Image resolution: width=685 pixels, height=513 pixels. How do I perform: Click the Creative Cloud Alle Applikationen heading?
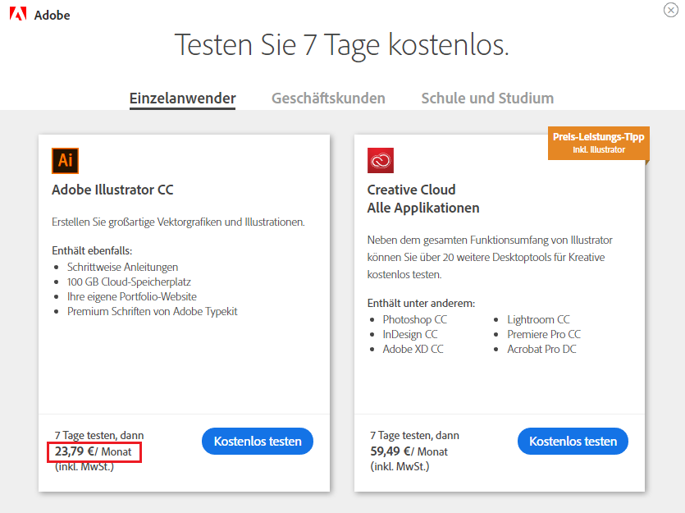click(x=423, y=199)
